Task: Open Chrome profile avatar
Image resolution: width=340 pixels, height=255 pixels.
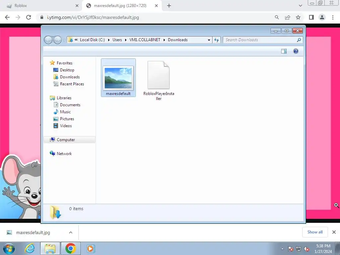Action: pos(322,17)
